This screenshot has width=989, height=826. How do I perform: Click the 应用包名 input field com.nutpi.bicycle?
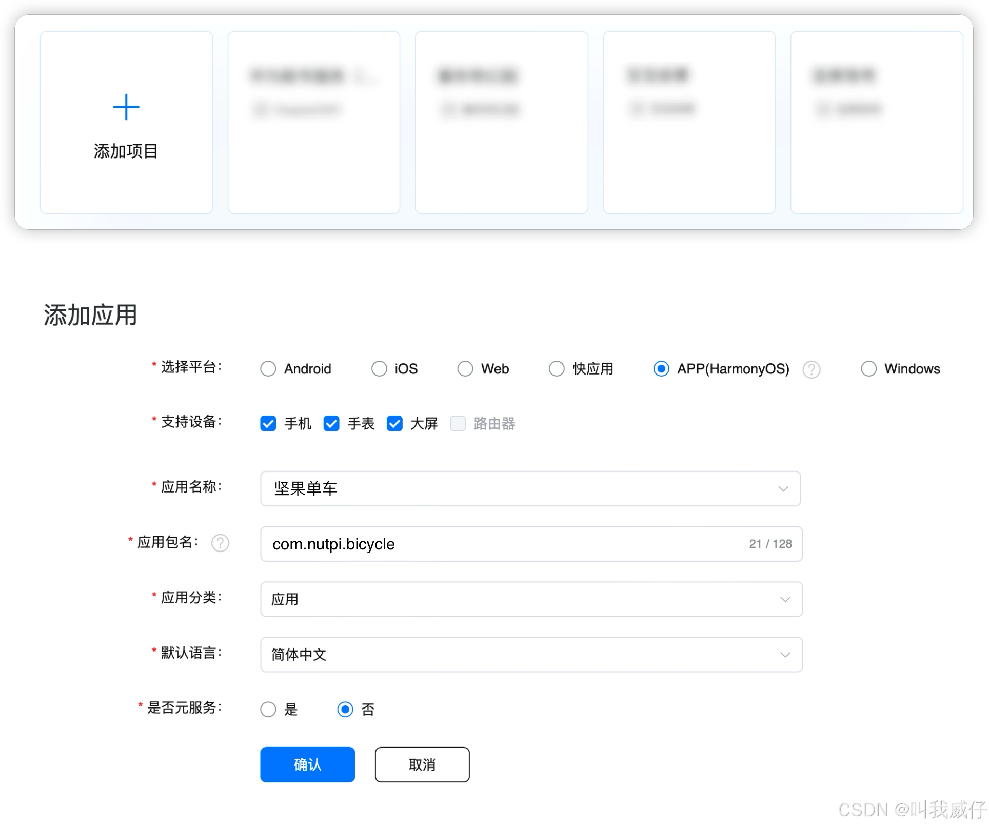click(x=531, y=544)
